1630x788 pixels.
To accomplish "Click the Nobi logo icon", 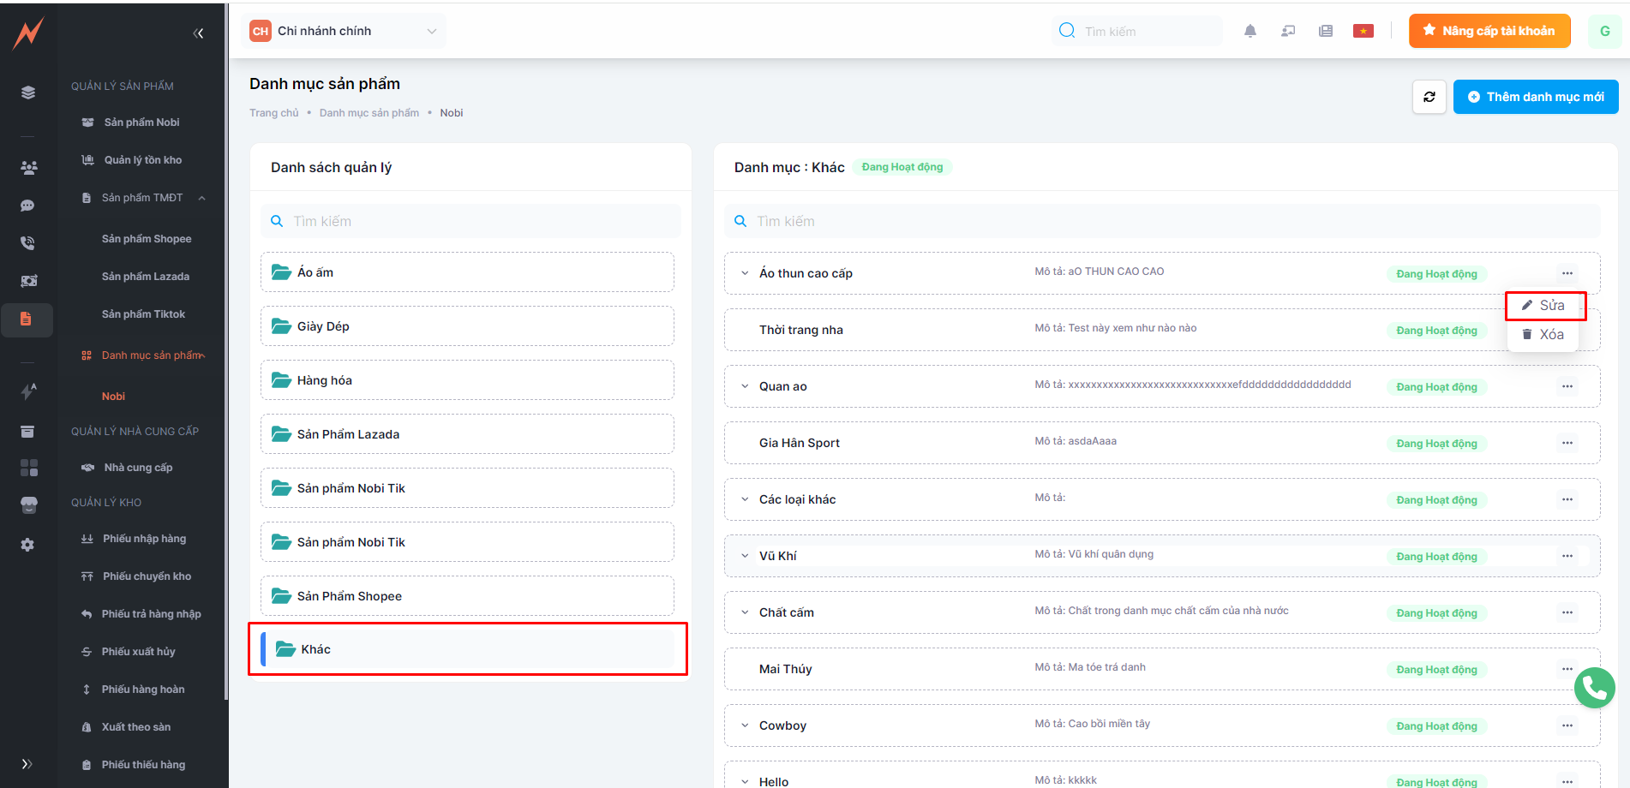I will click(x=28, y=33).
